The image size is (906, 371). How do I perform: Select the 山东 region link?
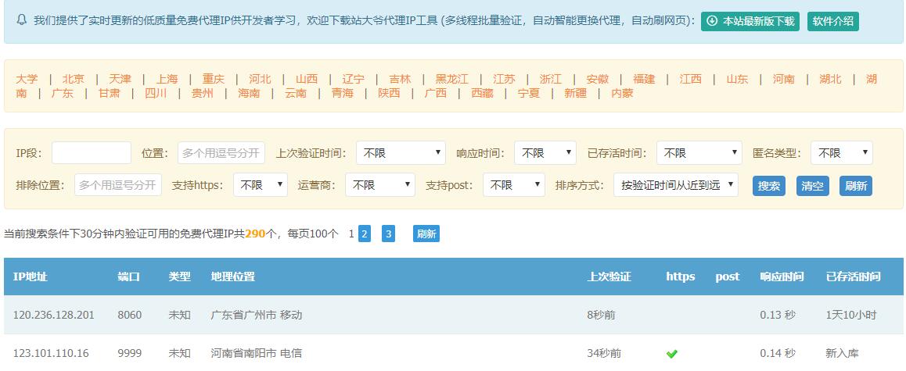tap(737, 79)
